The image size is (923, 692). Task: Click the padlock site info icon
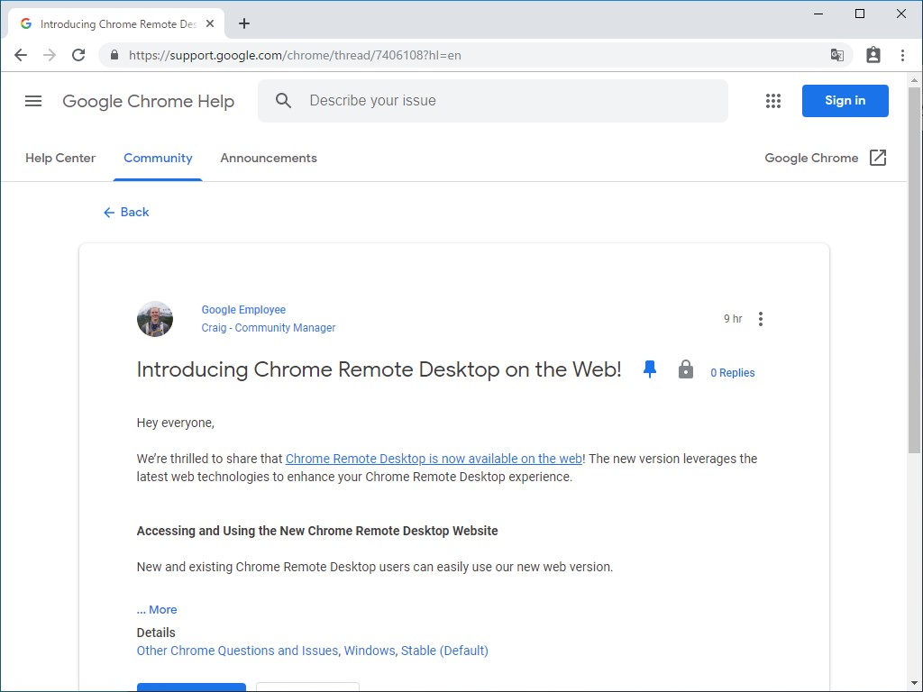point(114,55)
